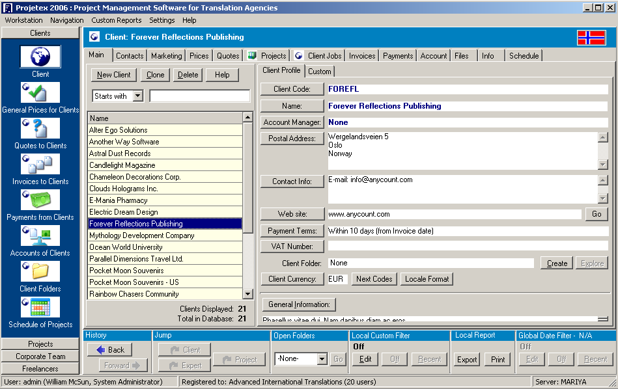The width and height of the screenshot is (618, 389).
Task: Open Quotes to Clients icon
Action: coord(40,128)
